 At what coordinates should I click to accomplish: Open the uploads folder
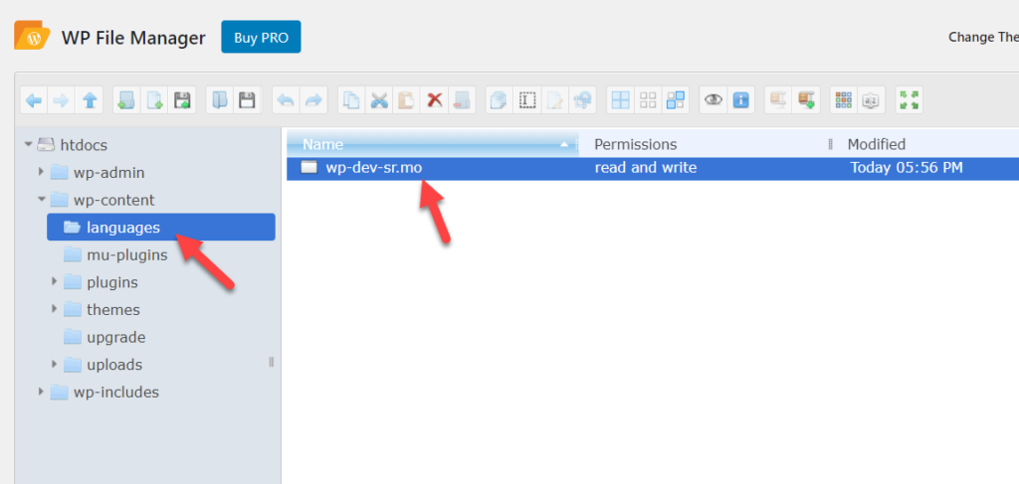tap(114, 365)
